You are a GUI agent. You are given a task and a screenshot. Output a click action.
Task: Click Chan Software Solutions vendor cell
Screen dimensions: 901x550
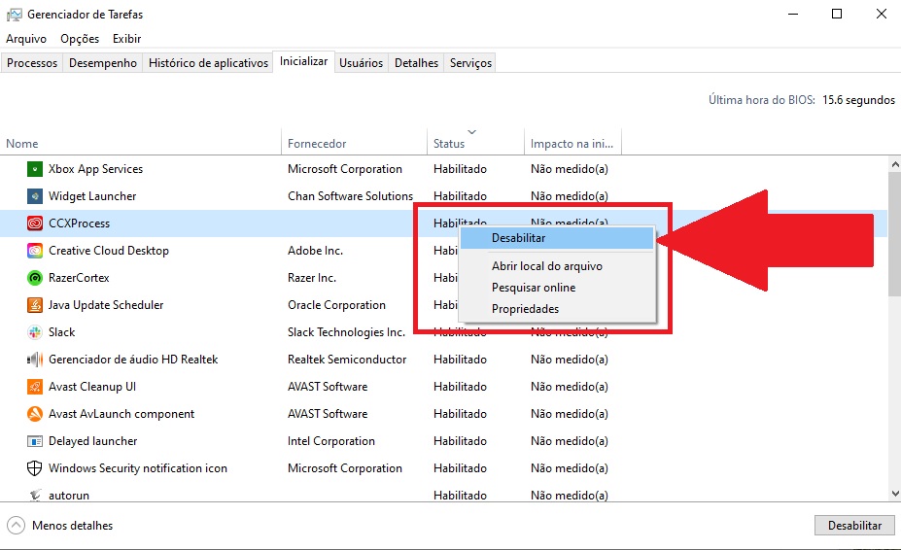coord(351,196)
